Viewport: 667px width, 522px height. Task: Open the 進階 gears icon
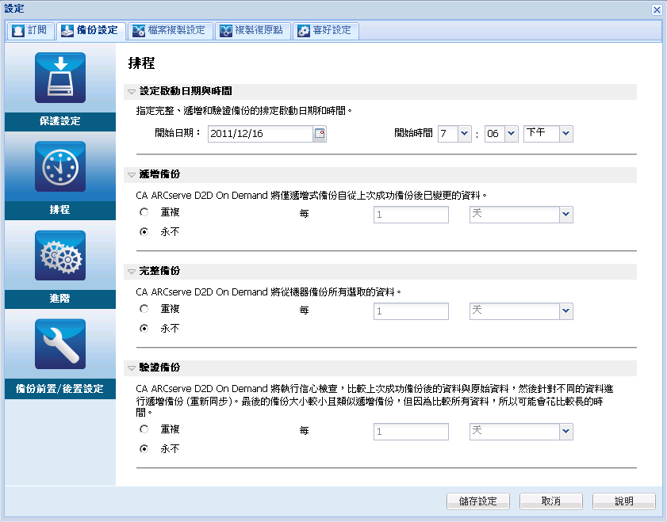click(60, 255)
